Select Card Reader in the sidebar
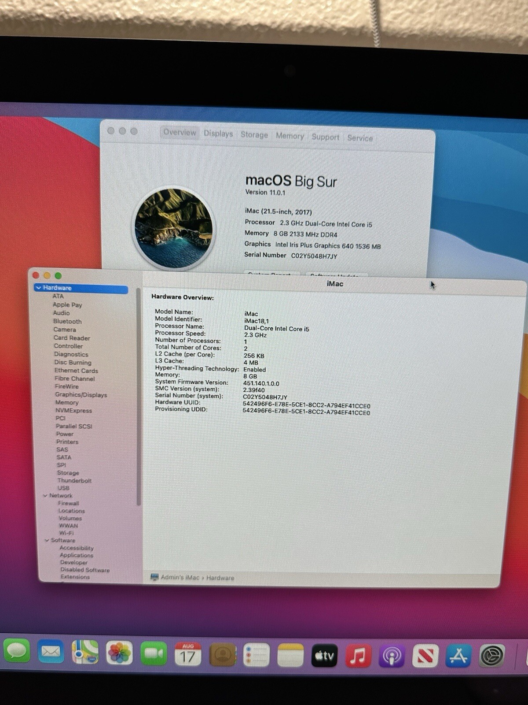Screen dimensions: 528x705 (x=72, y=338)
